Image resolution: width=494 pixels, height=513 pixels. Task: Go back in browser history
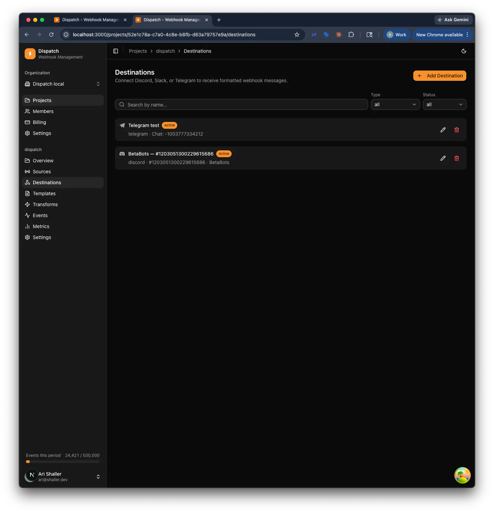(x=27, y=35)
